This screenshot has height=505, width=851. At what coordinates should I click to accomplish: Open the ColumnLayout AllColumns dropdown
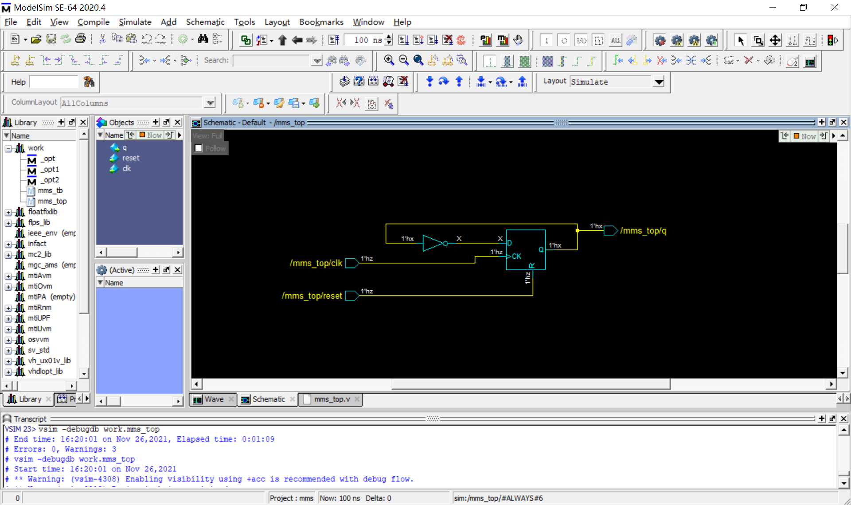tap(210, 103)
